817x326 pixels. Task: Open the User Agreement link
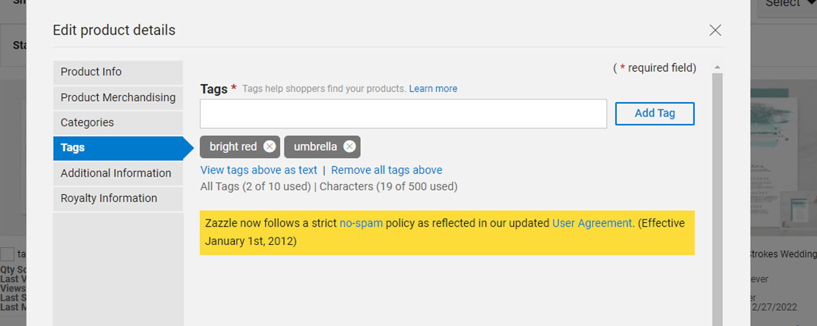(592, 223)
